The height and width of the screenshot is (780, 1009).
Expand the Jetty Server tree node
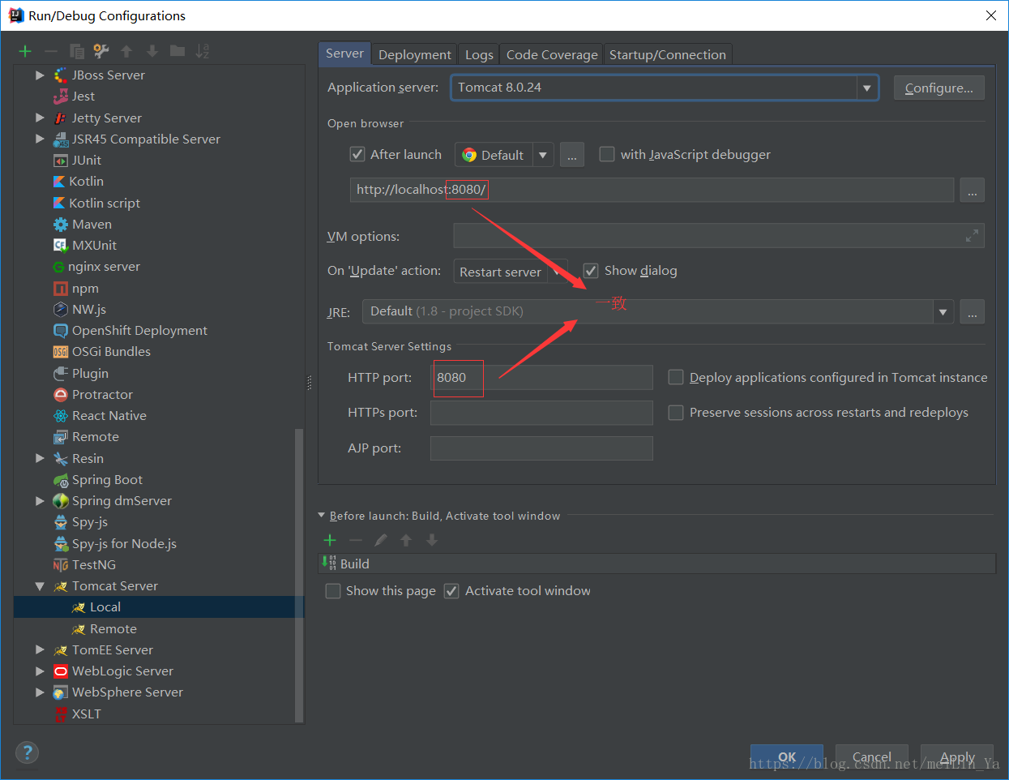point(40,118)
